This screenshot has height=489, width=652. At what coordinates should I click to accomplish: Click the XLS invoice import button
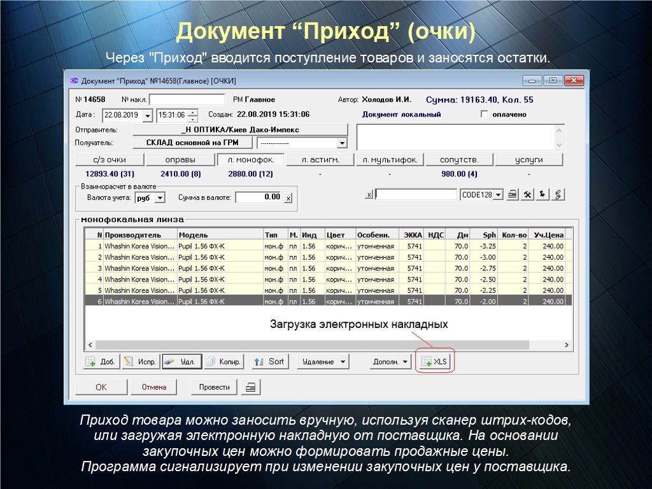point(435,362)
